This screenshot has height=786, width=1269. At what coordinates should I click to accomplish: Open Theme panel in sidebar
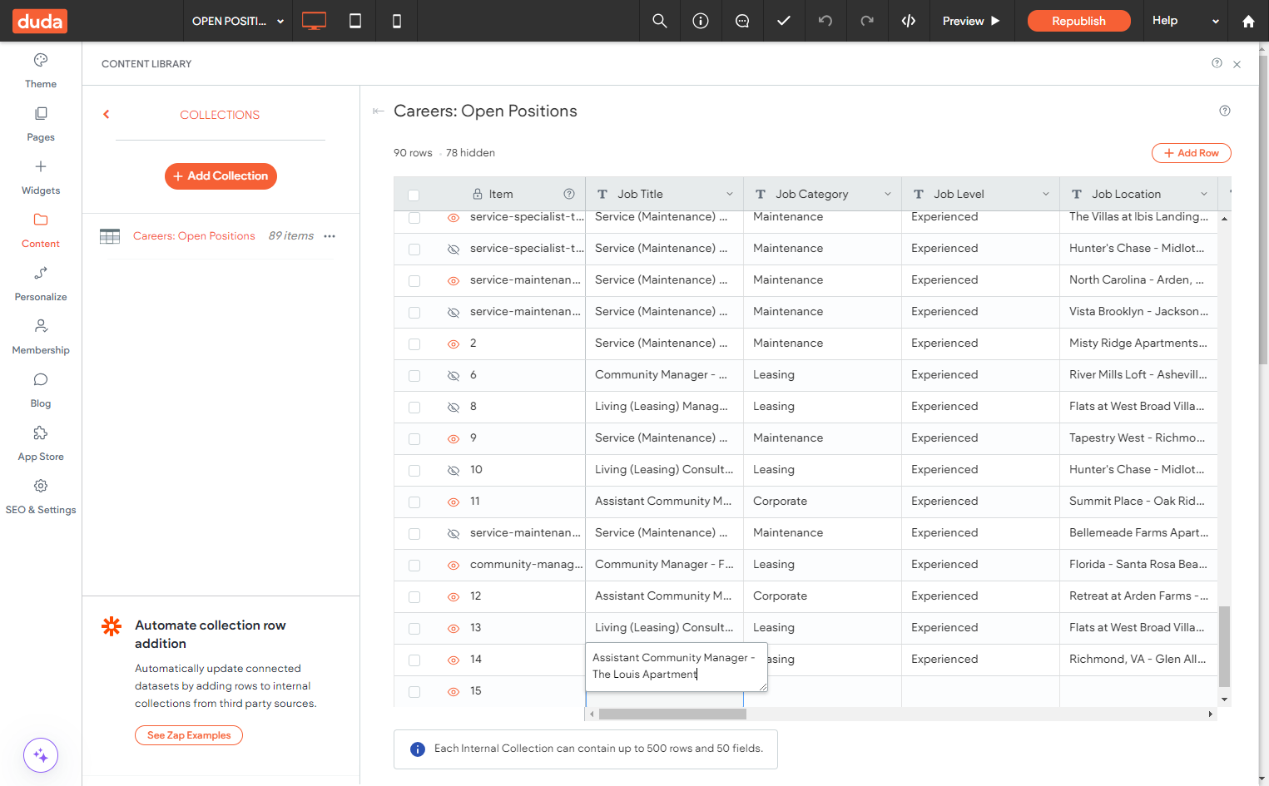point(41,71)
